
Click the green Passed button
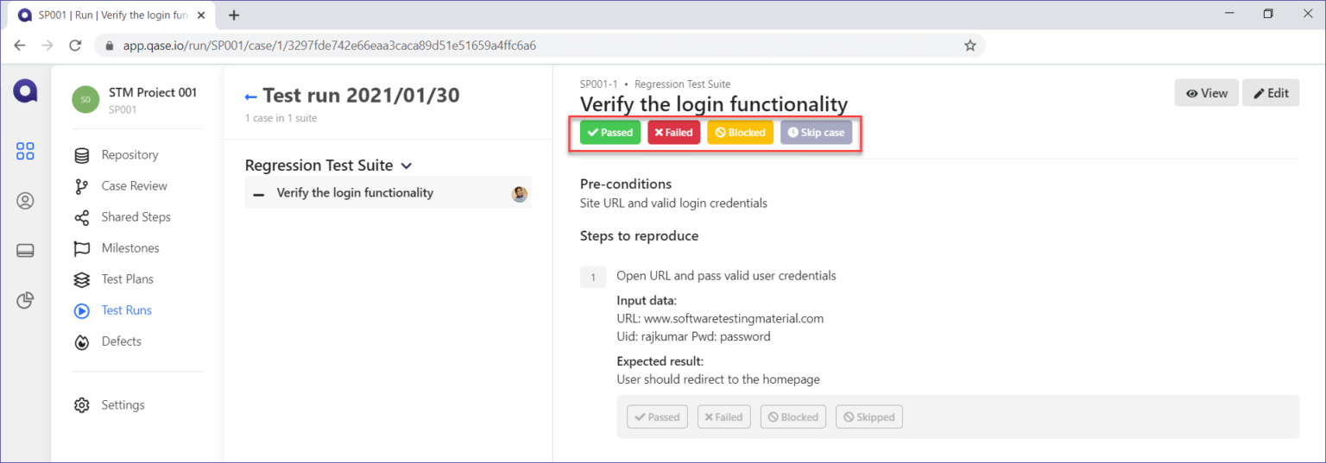pyautogui.click(x=609, y=133)
